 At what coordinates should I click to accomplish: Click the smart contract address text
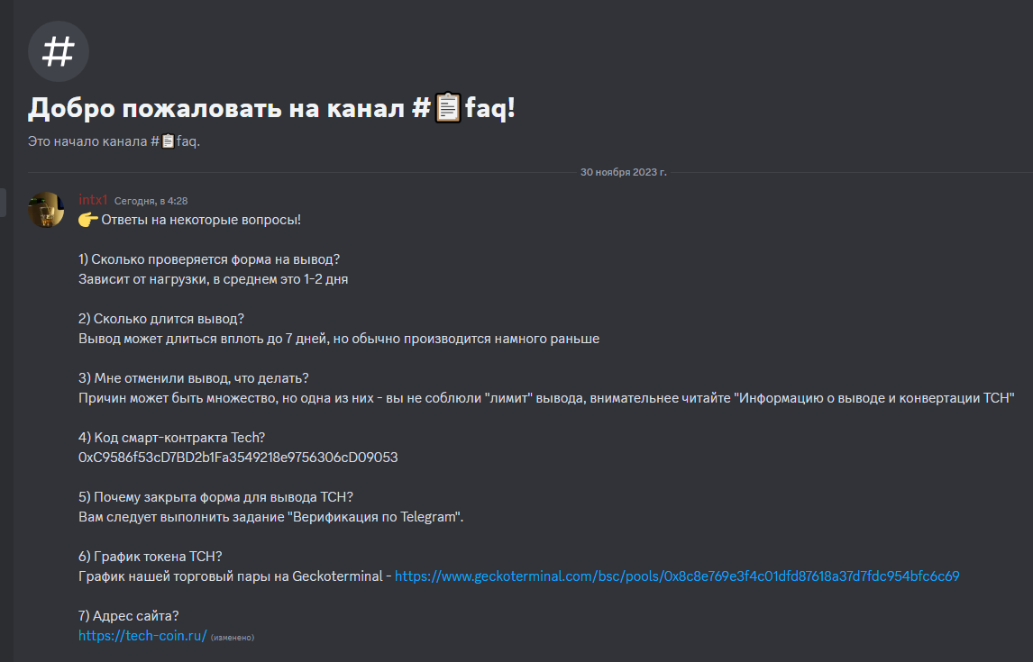pos(238,458)
